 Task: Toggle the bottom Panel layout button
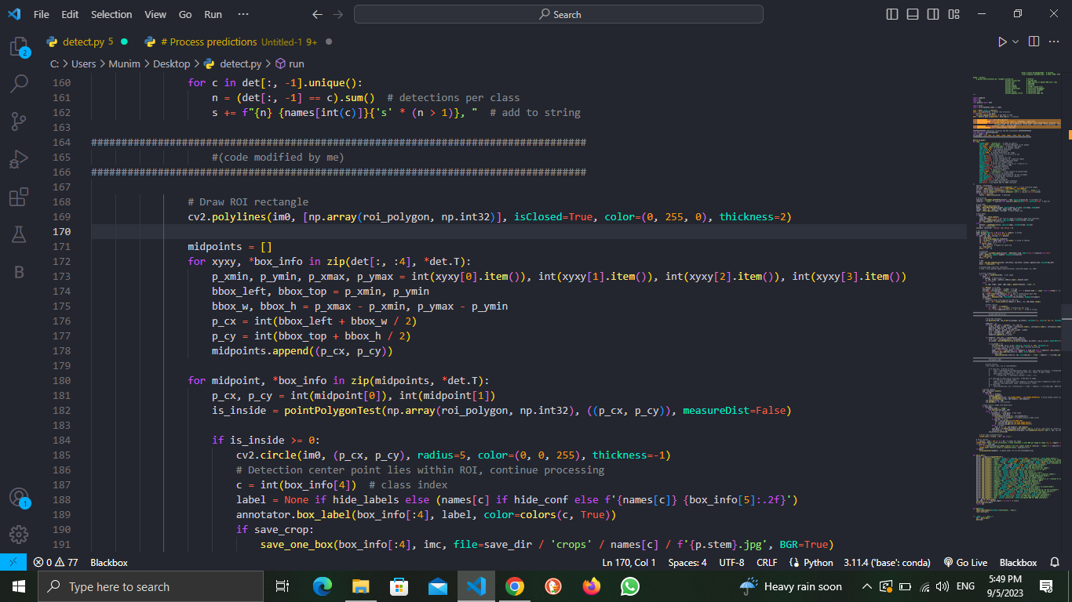[913, 14]
